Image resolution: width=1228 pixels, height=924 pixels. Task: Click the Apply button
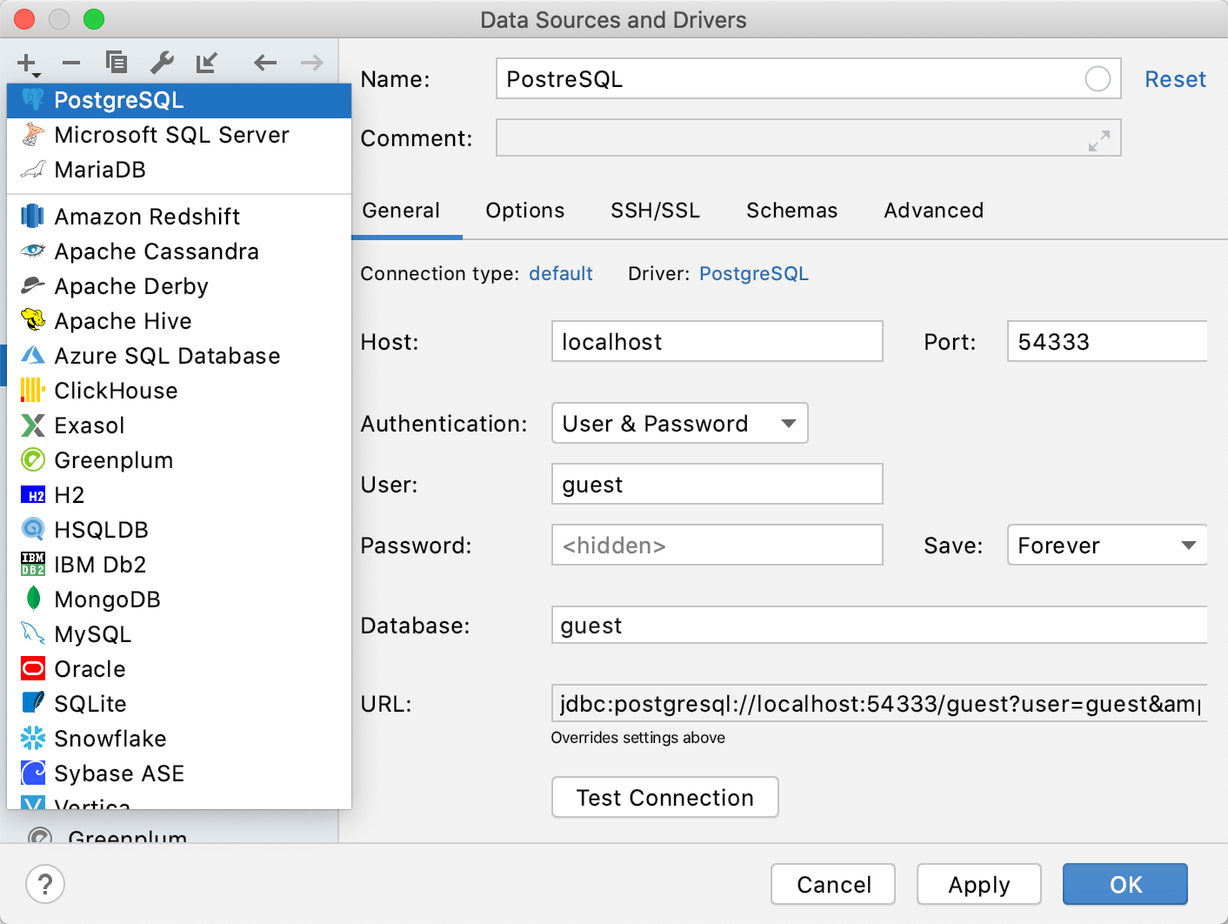point(979,884)
